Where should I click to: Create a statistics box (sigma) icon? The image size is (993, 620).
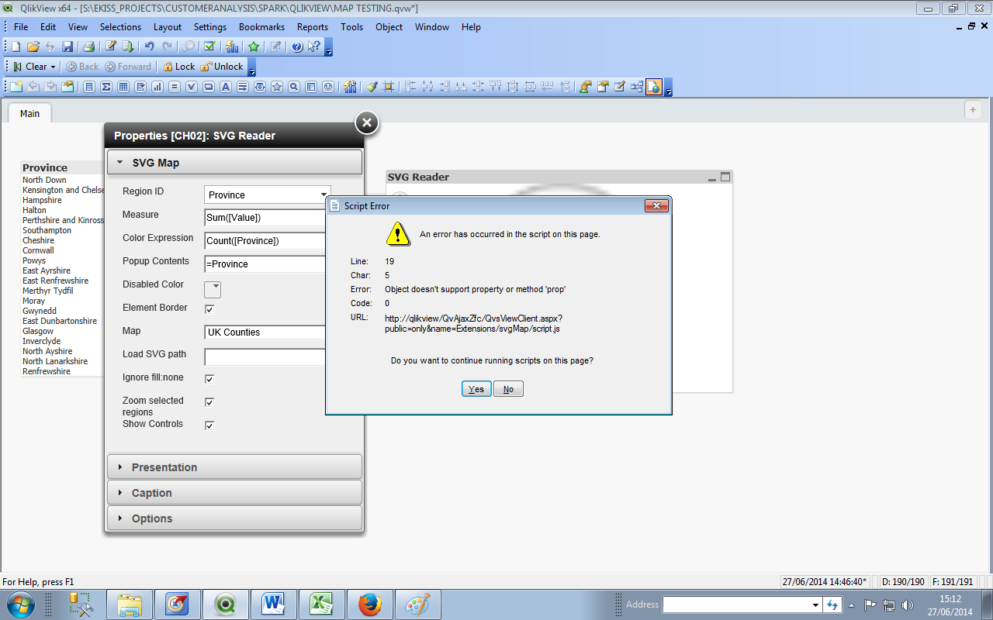(x=106, y=87)
